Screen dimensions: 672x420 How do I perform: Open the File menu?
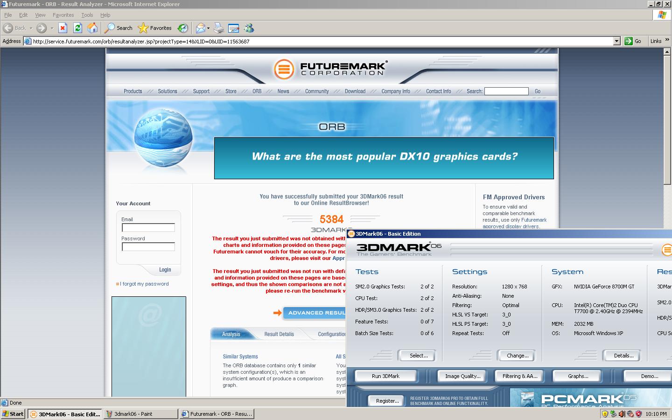[x=8, y=15]
